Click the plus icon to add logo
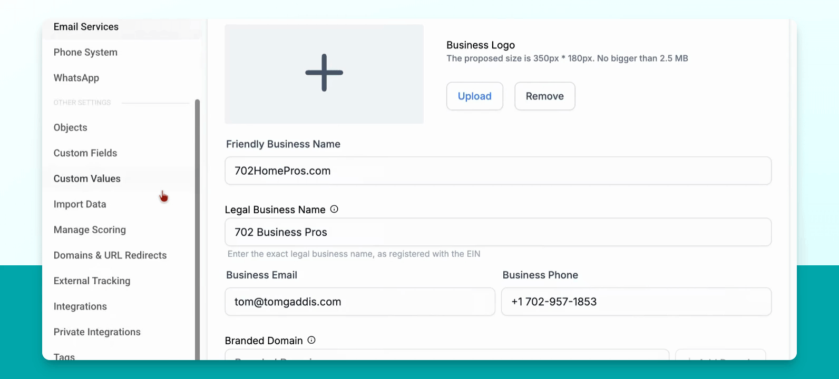The width and height of the screenshot is (839, 379). tap(324, 73)
